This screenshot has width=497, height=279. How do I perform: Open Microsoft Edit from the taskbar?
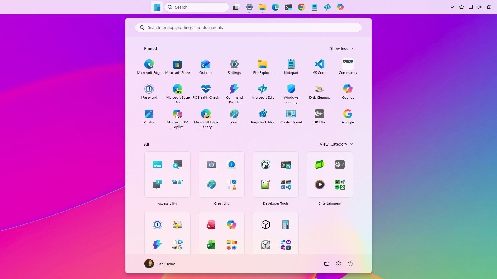pos(327,7)
